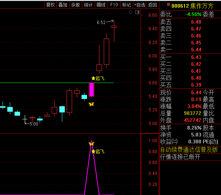Click the butterfly icon below magenta candle
This screenshot has width=221, height=195.
91,104
